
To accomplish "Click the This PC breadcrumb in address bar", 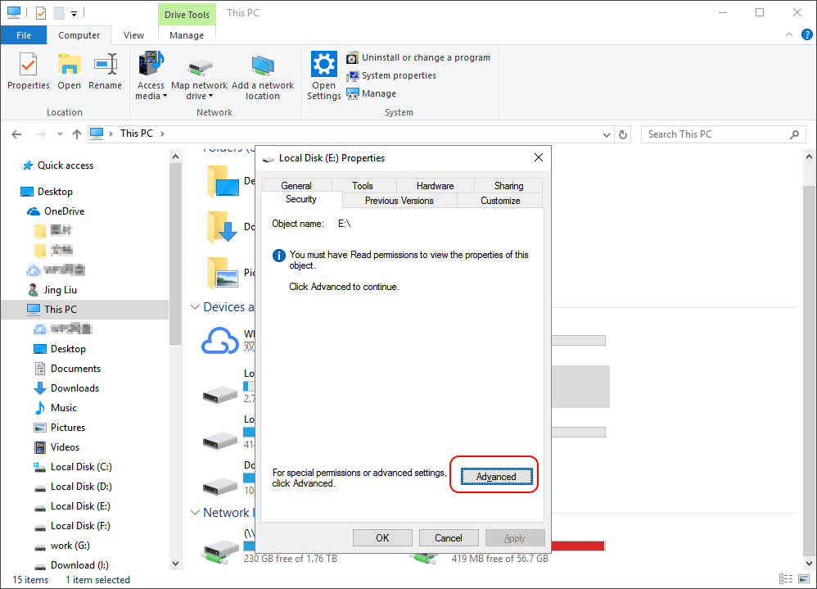I will coord(137,134).
